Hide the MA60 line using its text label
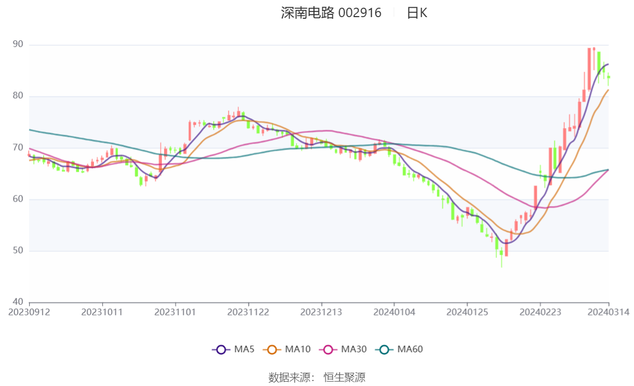The height and width of the screenshot is (386, 634). [410, 350]
